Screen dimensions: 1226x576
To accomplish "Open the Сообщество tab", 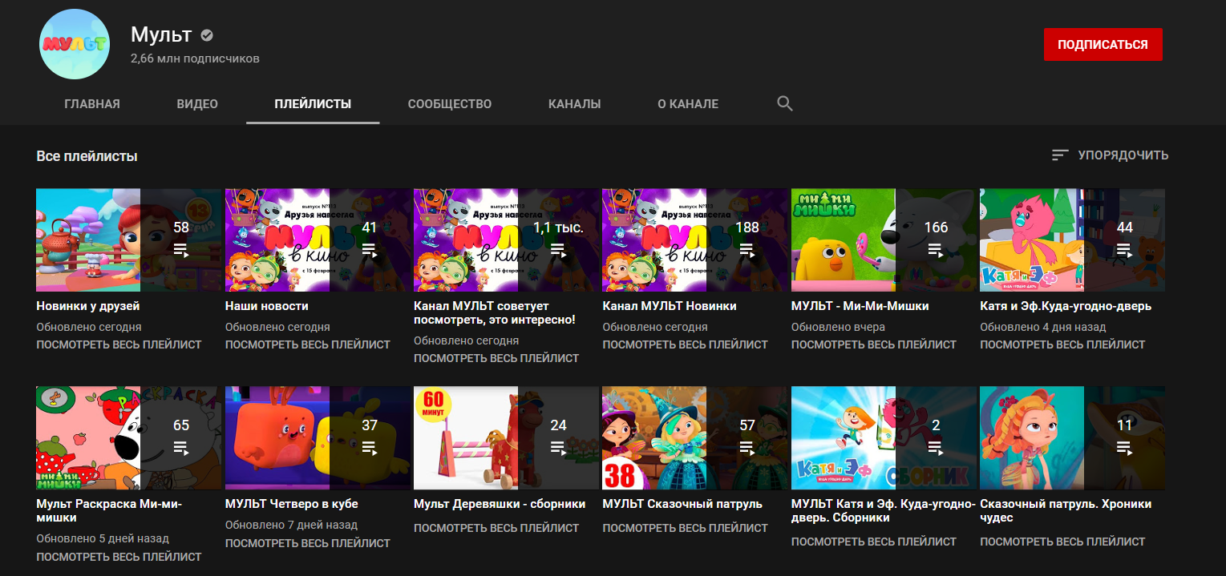I will 449,104.
